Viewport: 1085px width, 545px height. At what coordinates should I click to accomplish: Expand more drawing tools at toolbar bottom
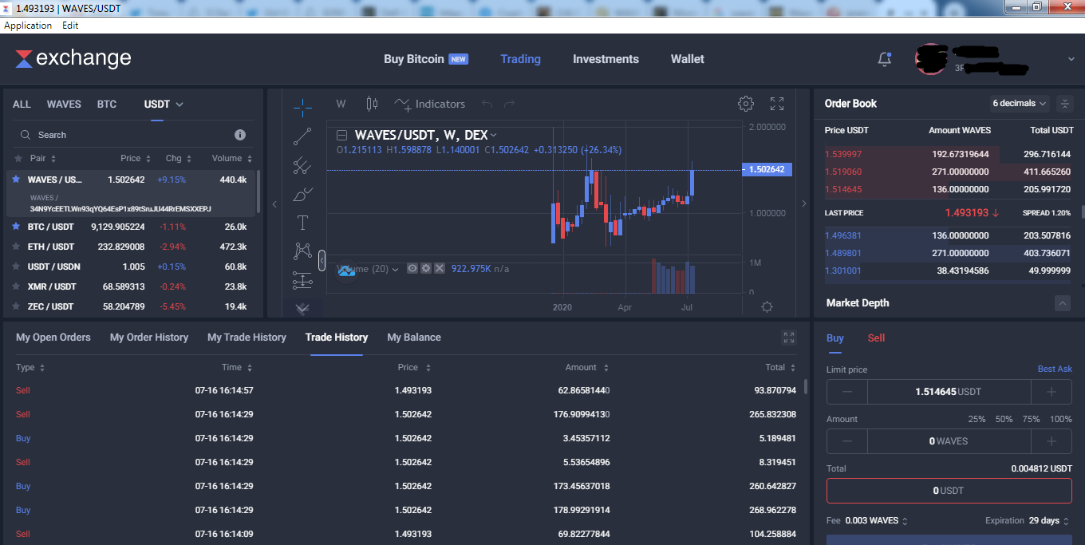[302, 308]
